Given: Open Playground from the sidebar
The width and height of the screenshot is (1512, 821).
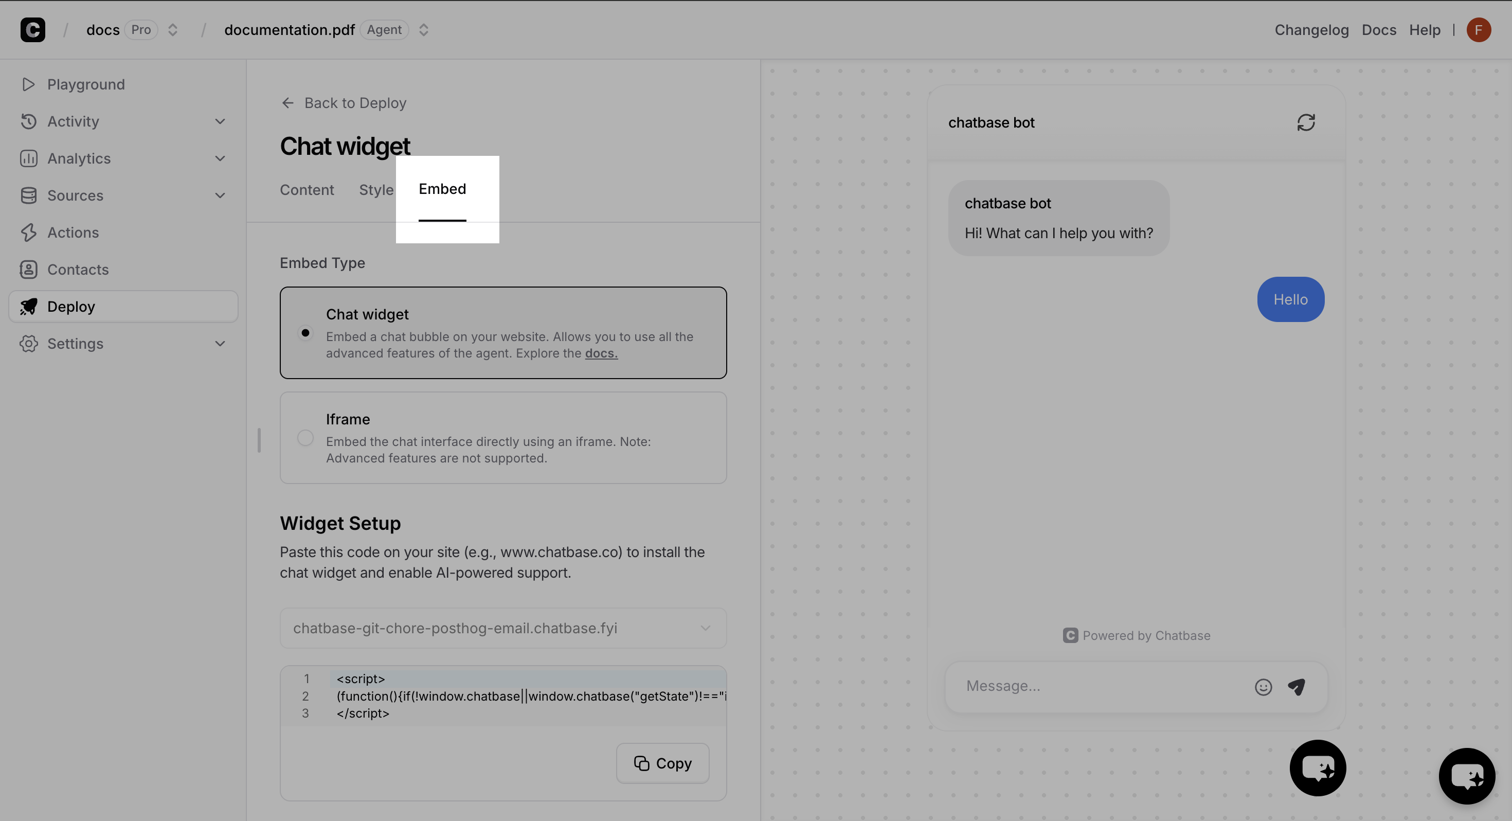Looking at the screenshot, I should pyautogui.click(x=86, y=84).
